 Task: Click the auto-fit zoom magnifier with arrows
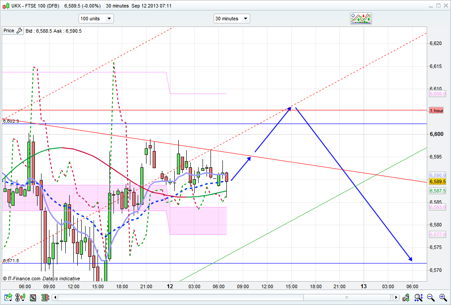[x=418, y=297]
